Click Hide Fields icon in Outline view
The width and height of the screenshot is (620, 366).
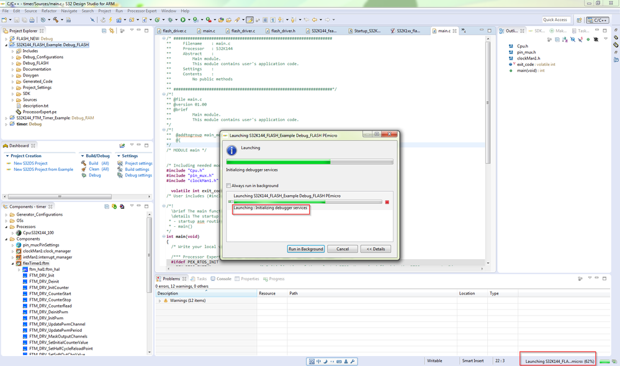(x=573, y=39)
